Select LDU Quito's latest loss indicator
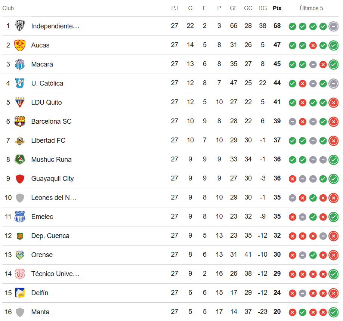Image resolution: width=343 pixels, height=321 pixels. click(333, 102)
